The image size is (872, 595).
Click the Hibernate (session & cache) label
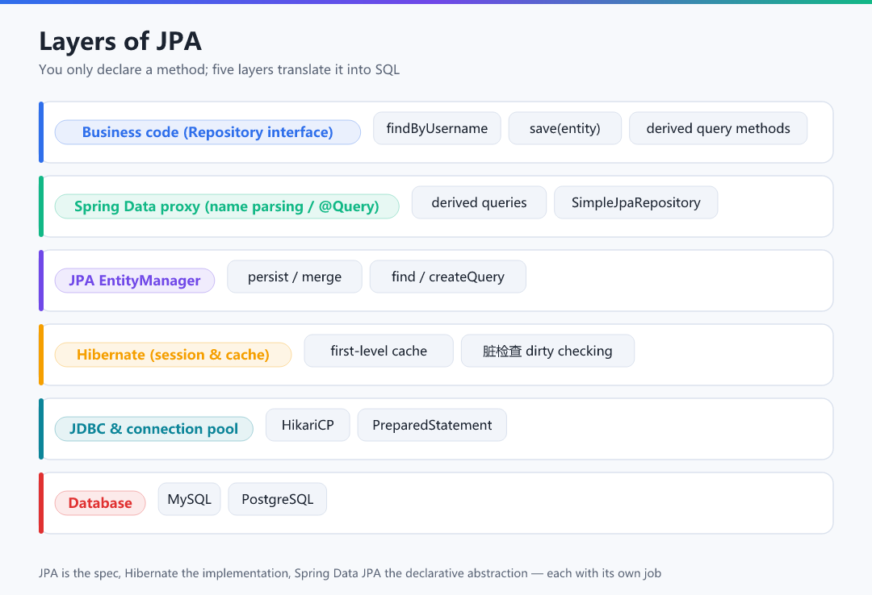(173, 355)
